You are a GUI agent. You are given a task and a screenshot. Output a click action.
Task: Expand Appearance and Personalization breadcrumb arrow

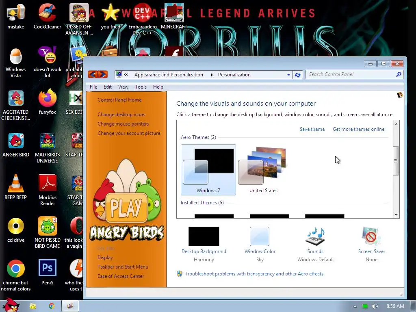pos(212,75)
